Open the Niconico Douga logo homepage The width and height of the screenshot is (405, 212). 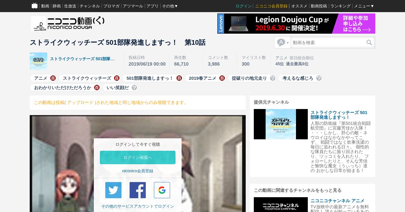point(68,24)
